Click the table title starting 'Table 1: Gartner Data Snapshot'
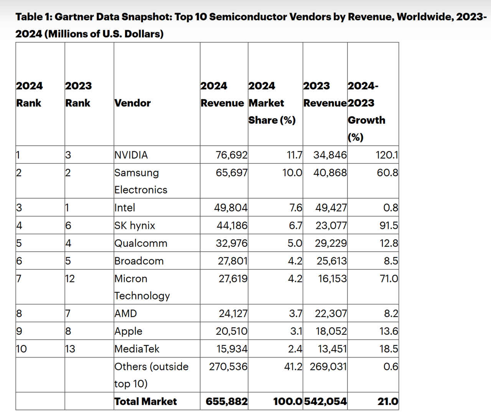 click(x=251, y=25)
